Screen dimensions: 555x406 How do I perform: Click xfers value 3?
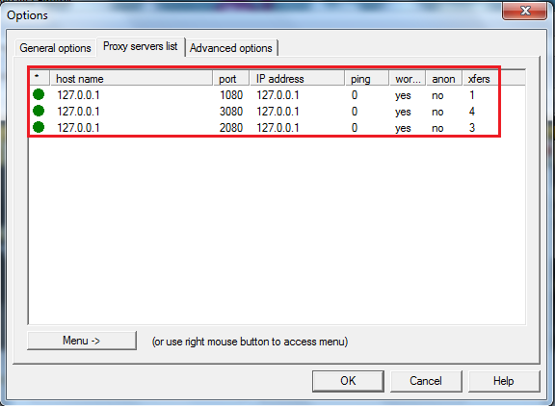pos(472,128)
